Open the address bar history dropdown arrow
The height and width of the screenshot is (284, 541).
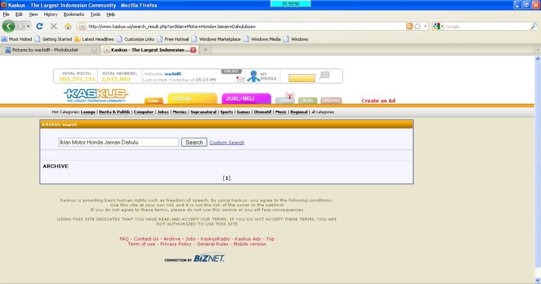tap(425, 26)
